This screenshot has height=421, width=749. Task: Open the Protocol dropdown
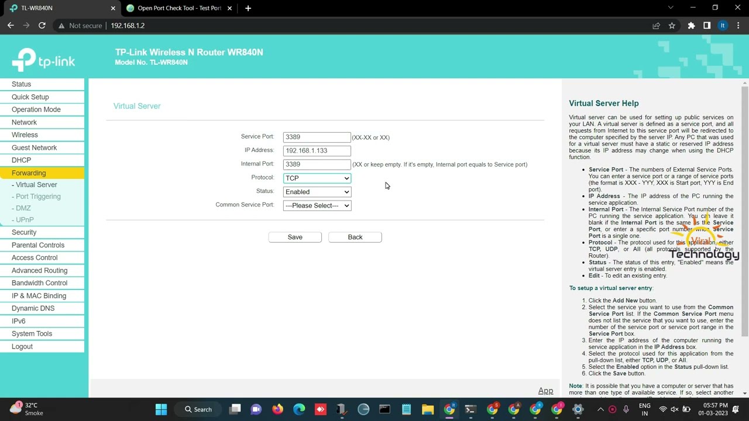pos(317,178)
